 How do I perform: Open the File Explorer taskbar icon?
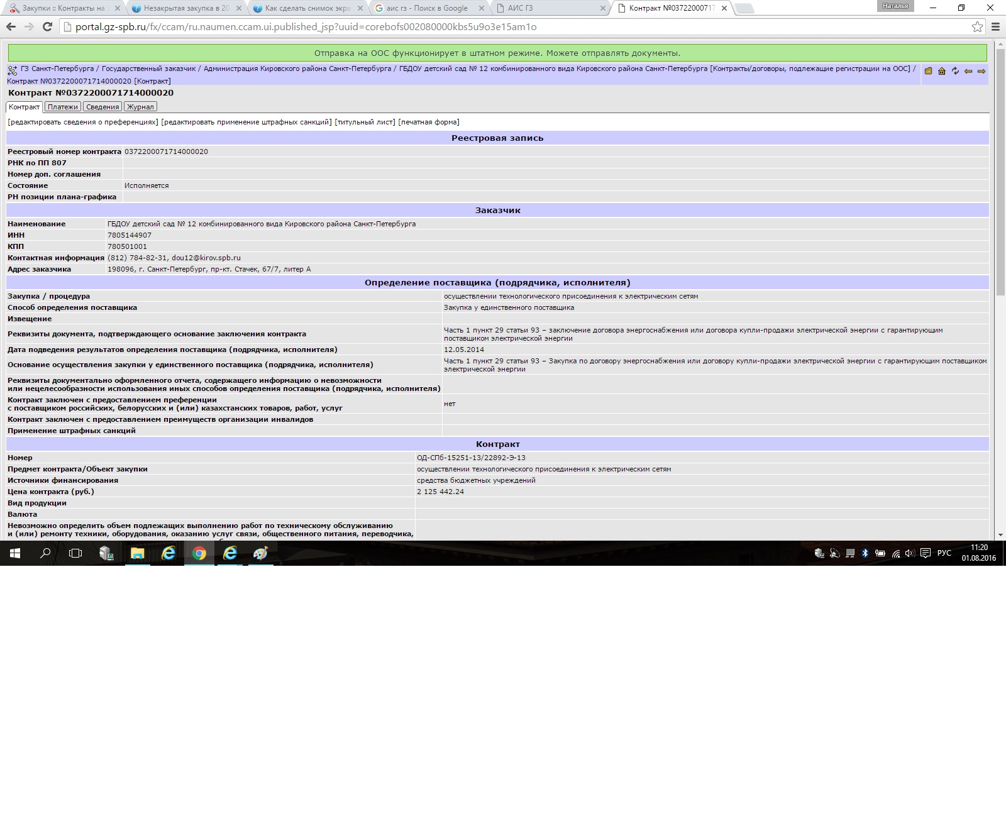tap(137, 553)
